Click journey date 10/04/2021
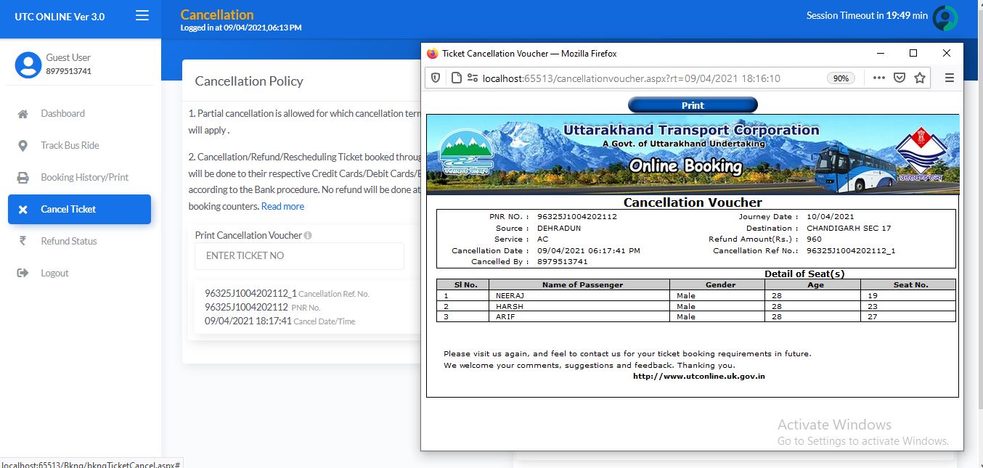 831,217
